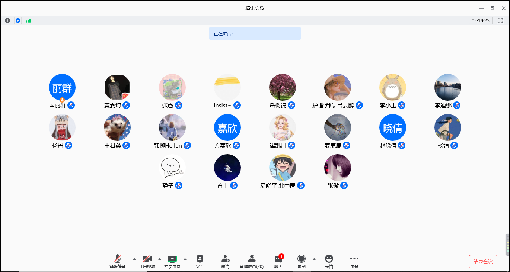Expand audio options arrow beside 解除静音
This screenshot has height=272, width=510.
click(x=134, y=259)
